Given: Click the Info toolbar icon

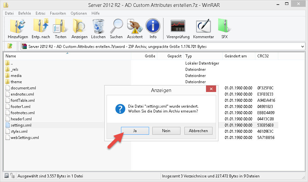Looking at the screenshot, I should 153,28.
